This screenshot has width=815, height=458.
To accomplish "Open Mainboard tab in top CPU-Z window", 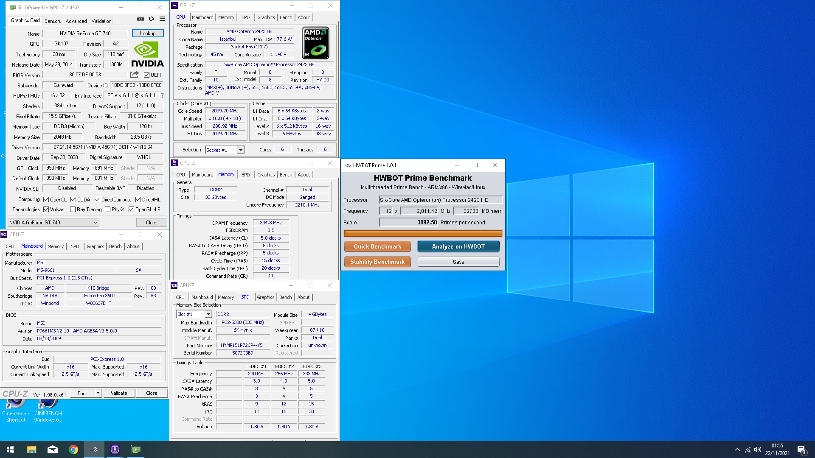I will tap(202, 17).
